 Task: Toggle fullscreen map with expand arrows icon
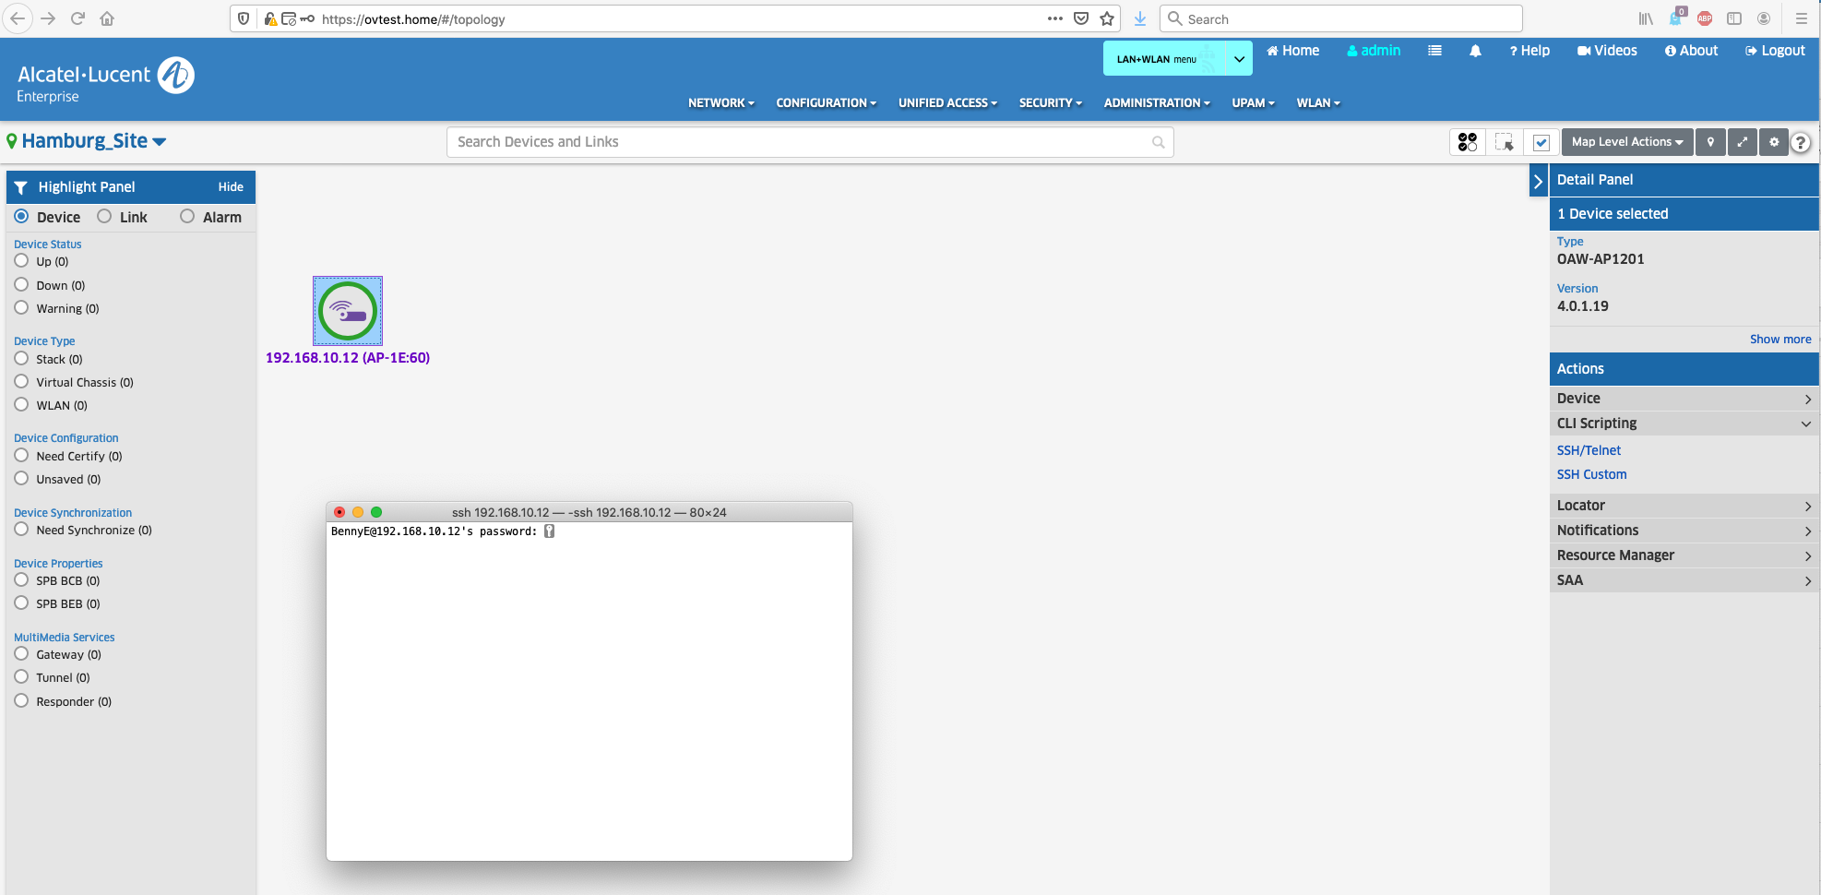pos(1742,142)
